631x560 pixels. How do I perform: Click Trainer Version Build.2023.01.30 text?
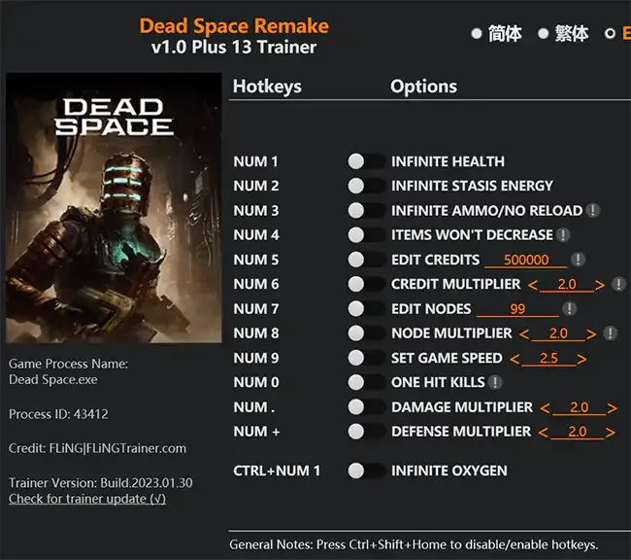pyautogui.click(x=101, y=483)
